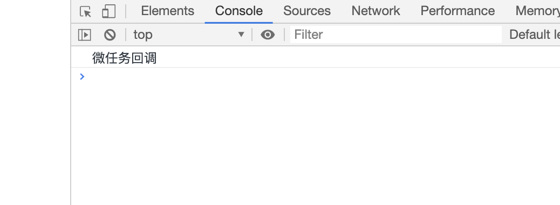Switch to the Elements tab
This screenshot has height=205, width=560.
click(167, 11)
